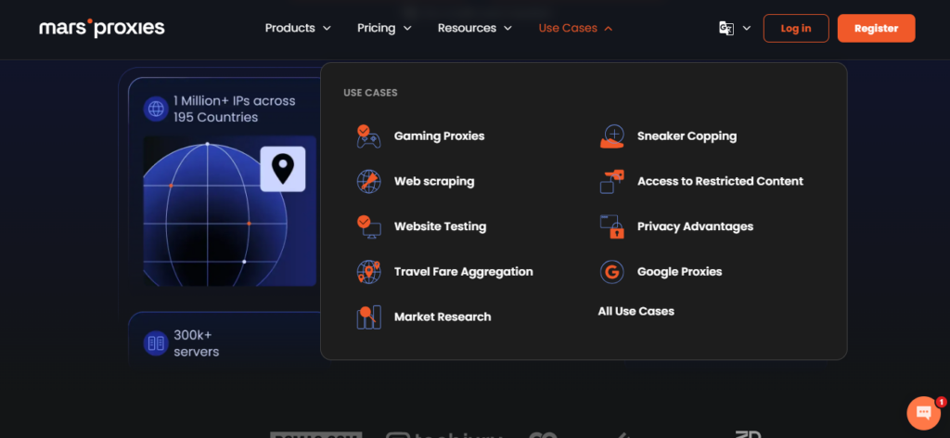Screen dimensions: 950x438
Task: Select Access to Restricted Content menu item
Action: [x=720, y=181]
